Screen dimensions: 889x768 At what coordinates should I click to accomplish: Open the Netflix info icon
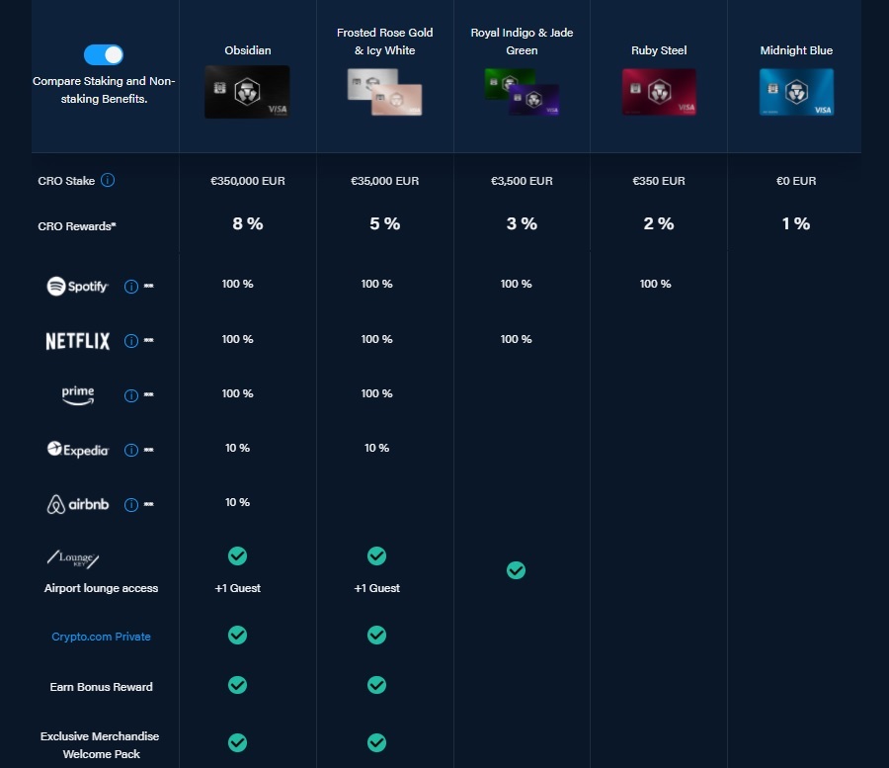tap(131, 341)
